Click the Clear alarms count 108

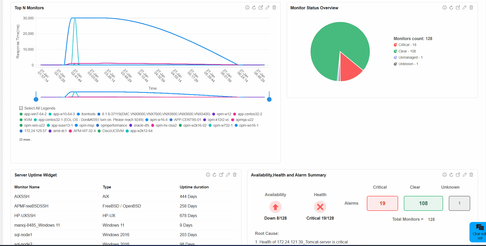pyautogui.click(x=423, y=203)
